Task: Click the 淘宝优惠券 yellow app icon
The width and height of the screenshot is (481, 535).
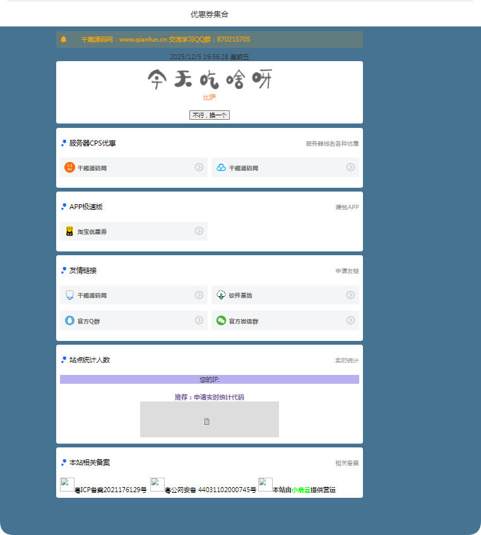Action: coord(69,231)
